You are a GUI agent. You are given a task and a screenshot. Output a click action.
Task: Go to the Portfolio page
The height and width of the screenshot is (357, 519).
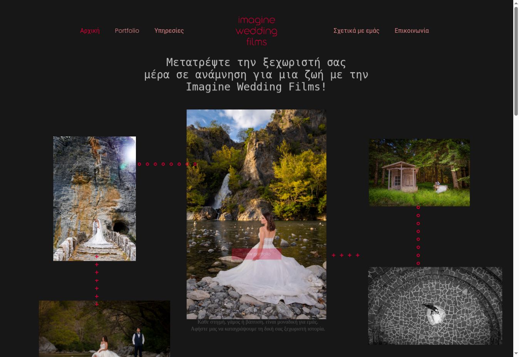127,31
